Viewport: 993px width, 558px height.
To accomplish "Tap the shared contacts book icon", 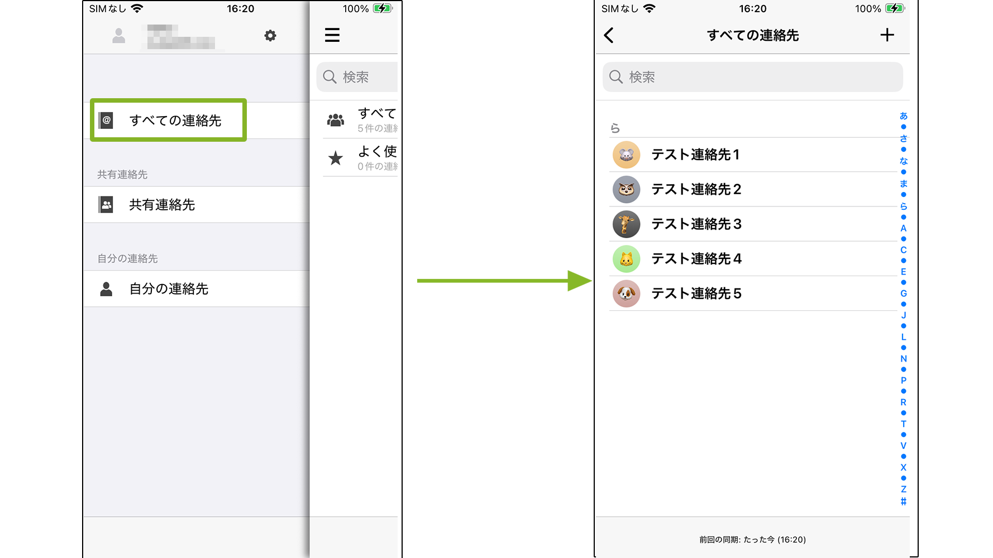I will click(106, 205).
